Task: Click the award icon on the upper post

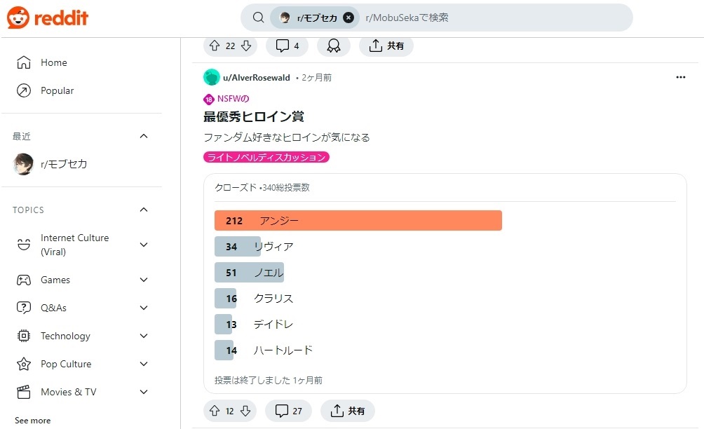Action: [x=334, y=46]
